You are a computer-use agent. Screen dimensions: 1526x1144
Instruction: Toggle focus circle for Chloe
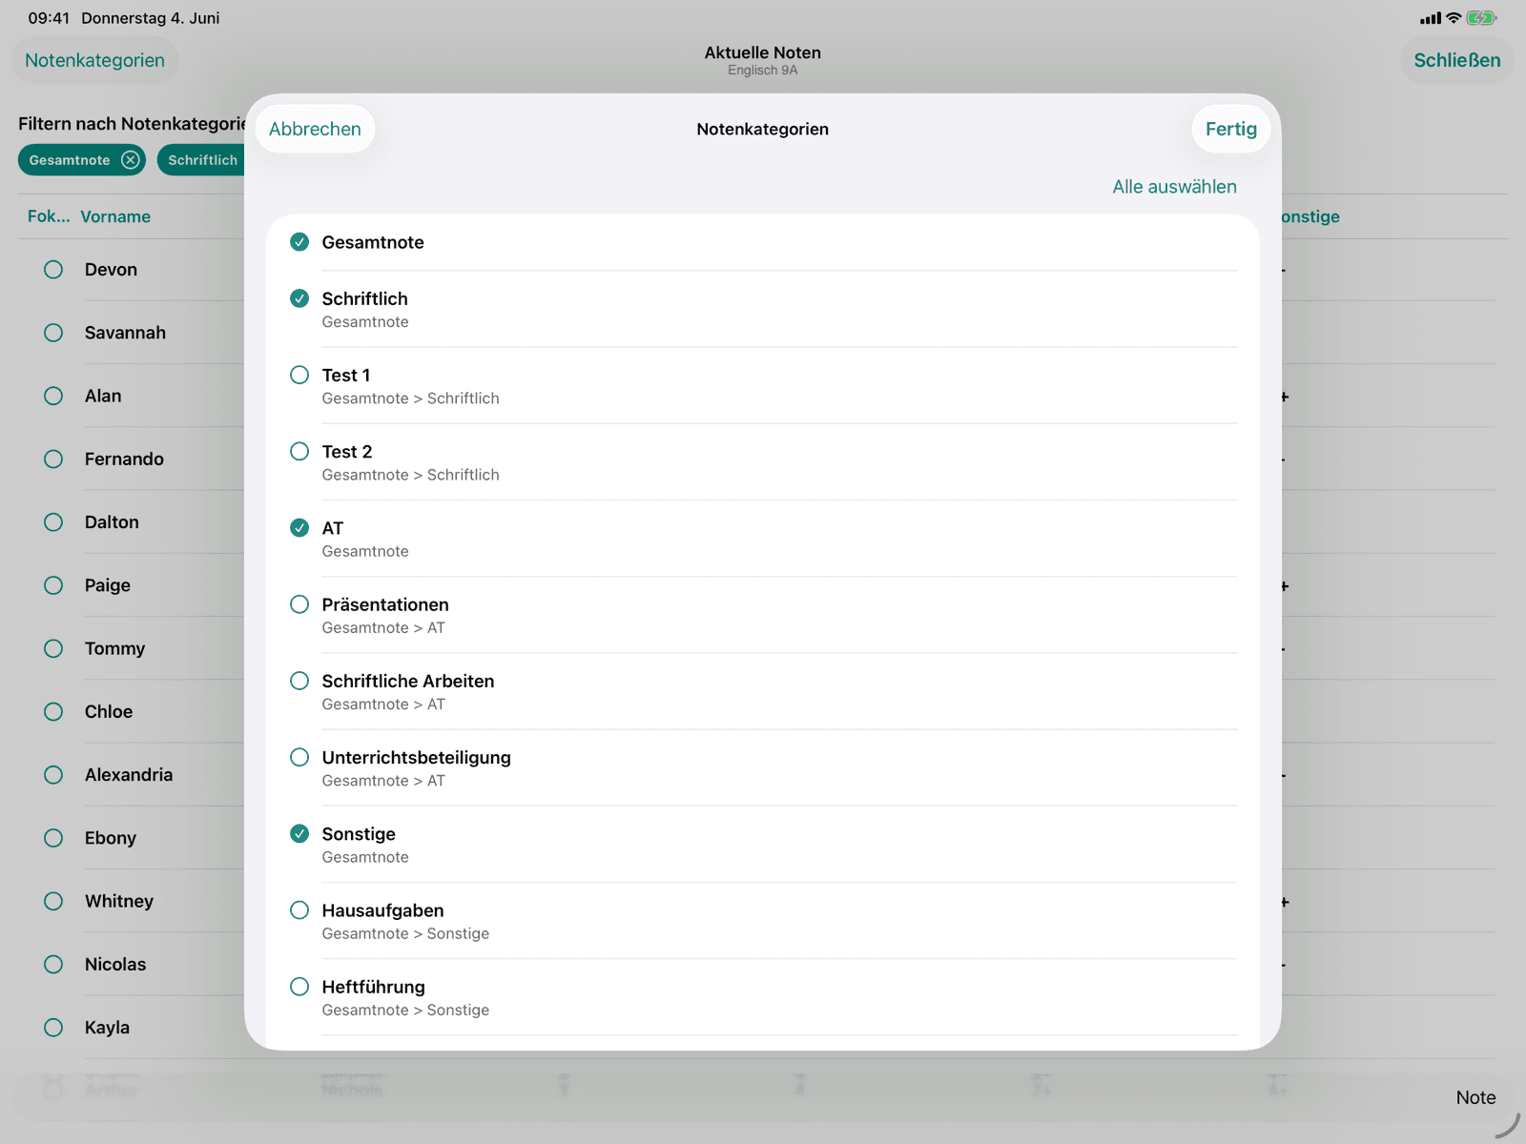tap(53, 711)
